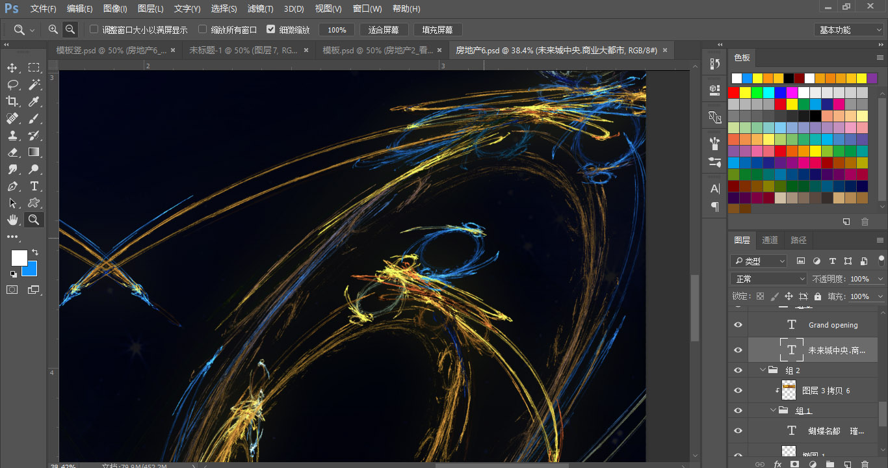Toggle resize window to fit checkbox

[94, 30]
